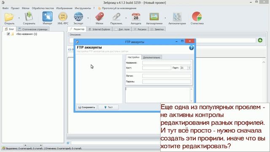Image resolution: width=270 pixels, height=152 pixels.
Task: Click the Открыть folder icon
Action: click(x=9, y=17)
